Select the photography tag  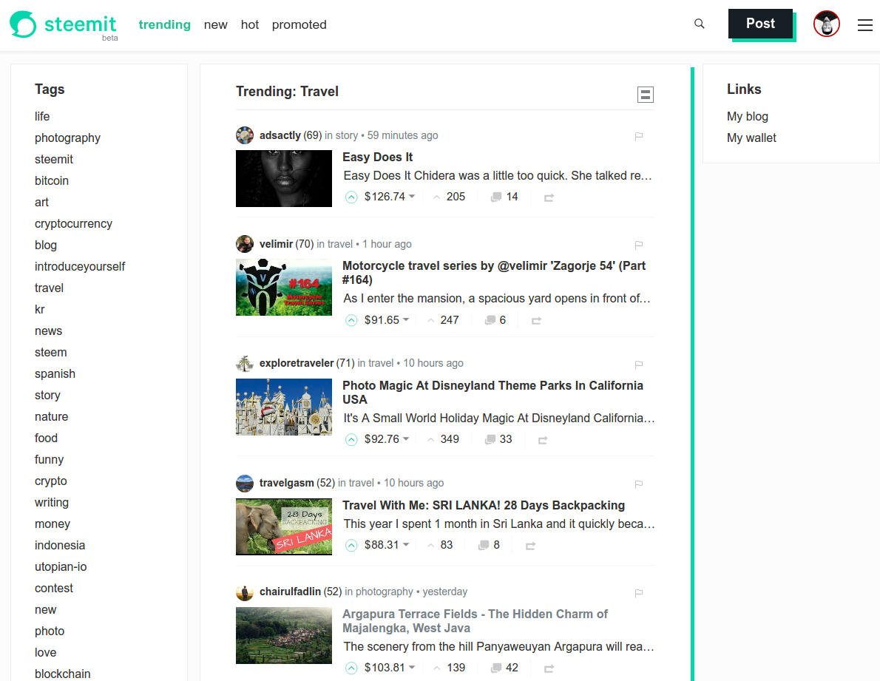coord(67,138)
